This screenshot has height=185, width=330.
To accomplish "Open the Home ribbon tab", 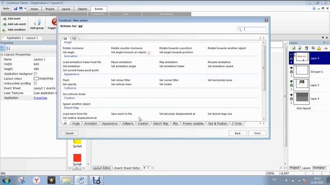I will tap(34, 9).
